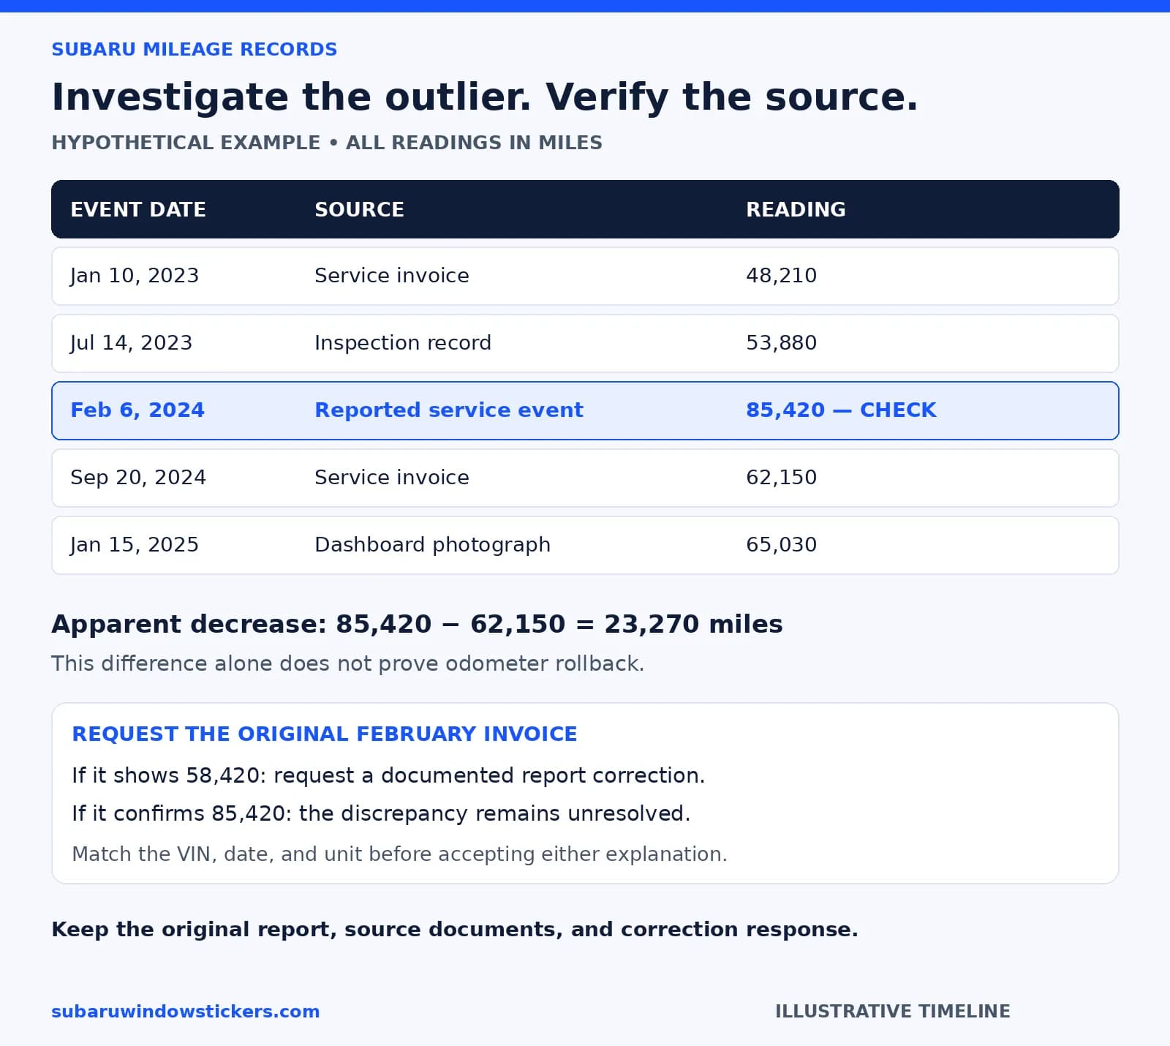Select the 'HYPOTHETICAL EXAMPLE' subtitle line
Screen dimensions: 1170x1046
pyautogui.click(x=326, y=143)
